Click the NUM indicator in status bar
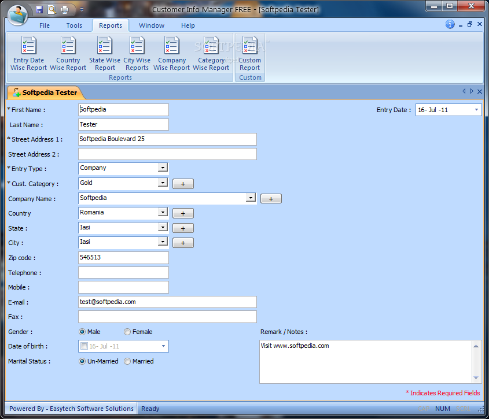The image size is (489, 419). click(x=443, y=409)
